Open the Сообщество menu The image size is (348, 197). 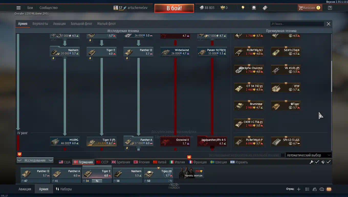[x=49, y=8]
